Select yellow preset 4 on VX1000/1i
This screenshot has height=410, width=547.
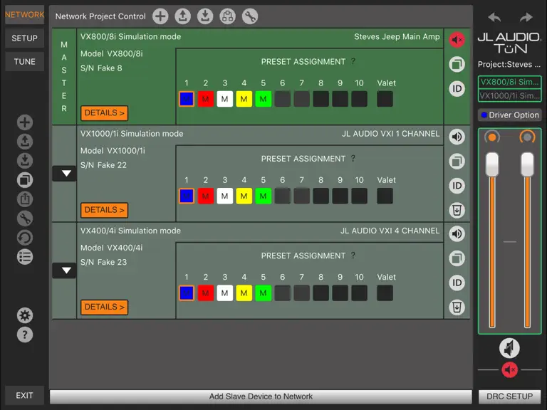coord(244,196)
